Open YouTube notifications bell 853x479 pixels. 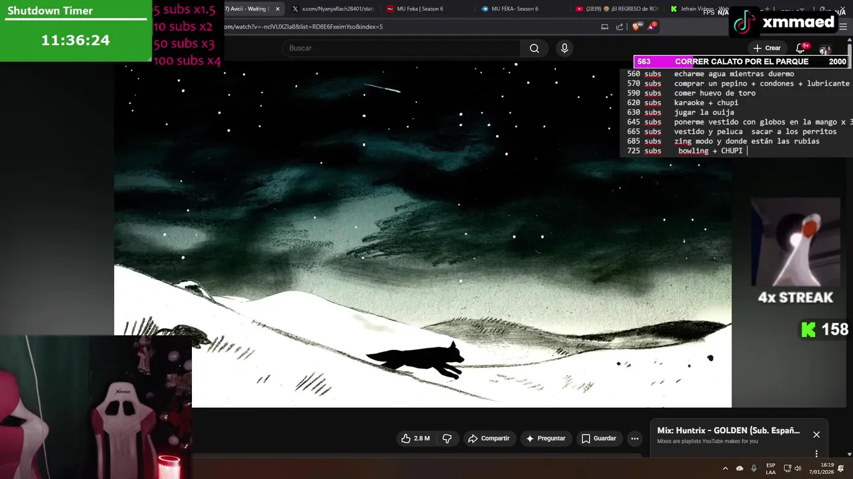coord(801,48)
